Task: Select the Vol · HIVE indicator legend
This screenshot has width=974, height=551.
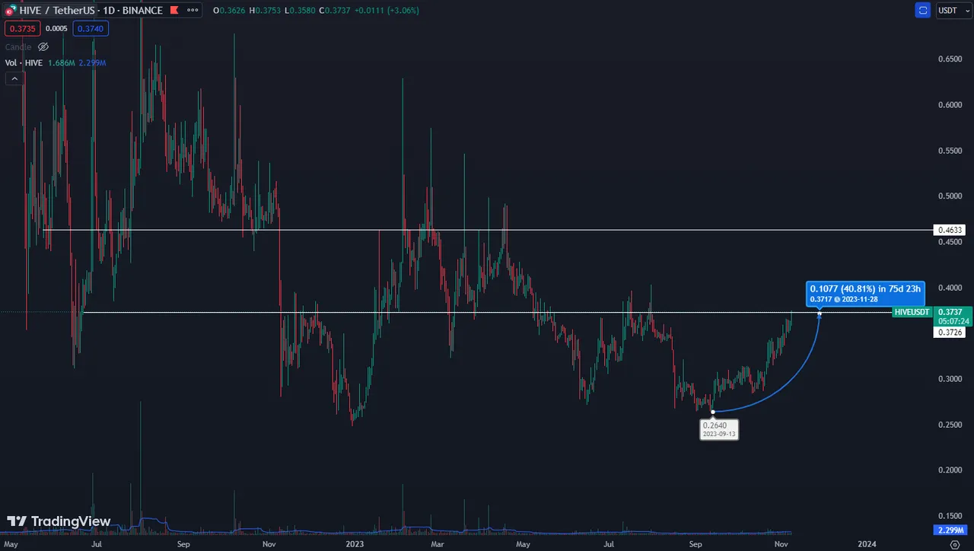Action: (x=23, y=62)
